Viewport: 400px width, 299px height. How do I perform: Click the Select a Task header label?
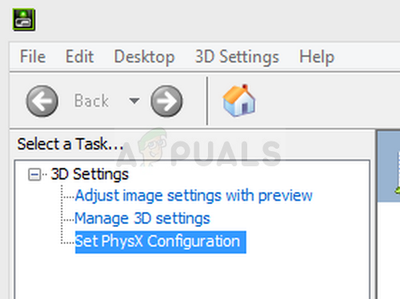[x=70, y=144]
